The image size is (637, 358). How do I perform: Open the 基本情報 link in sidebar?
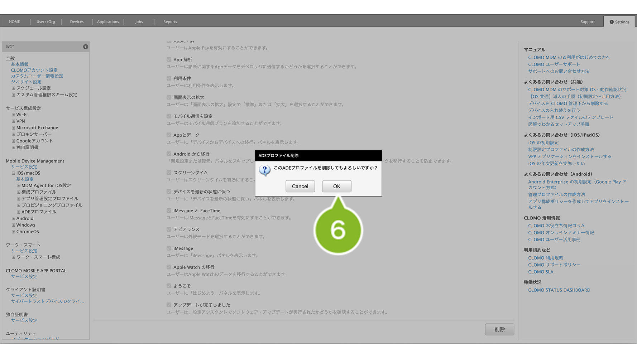pyautogui.click(x=20, y=64)
